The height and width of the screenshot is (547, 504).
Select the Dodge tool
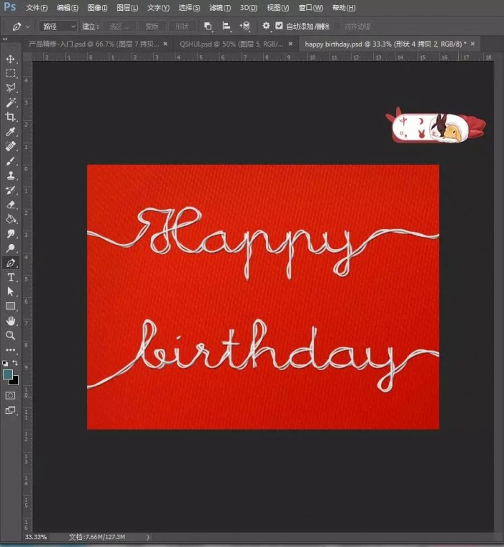11,248
